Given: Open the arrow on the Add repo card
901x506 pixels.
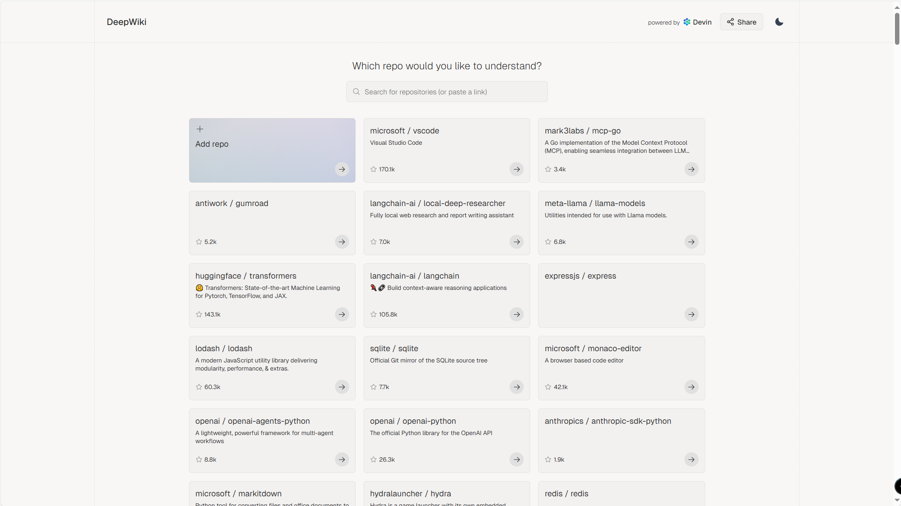Looking at the screenshot, I should coord(342,169).
